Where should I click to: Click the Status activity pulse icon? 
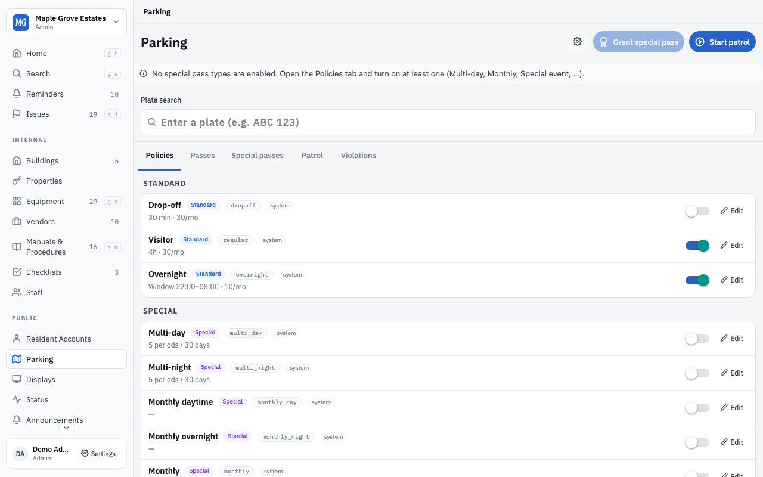tap(17, 399)
